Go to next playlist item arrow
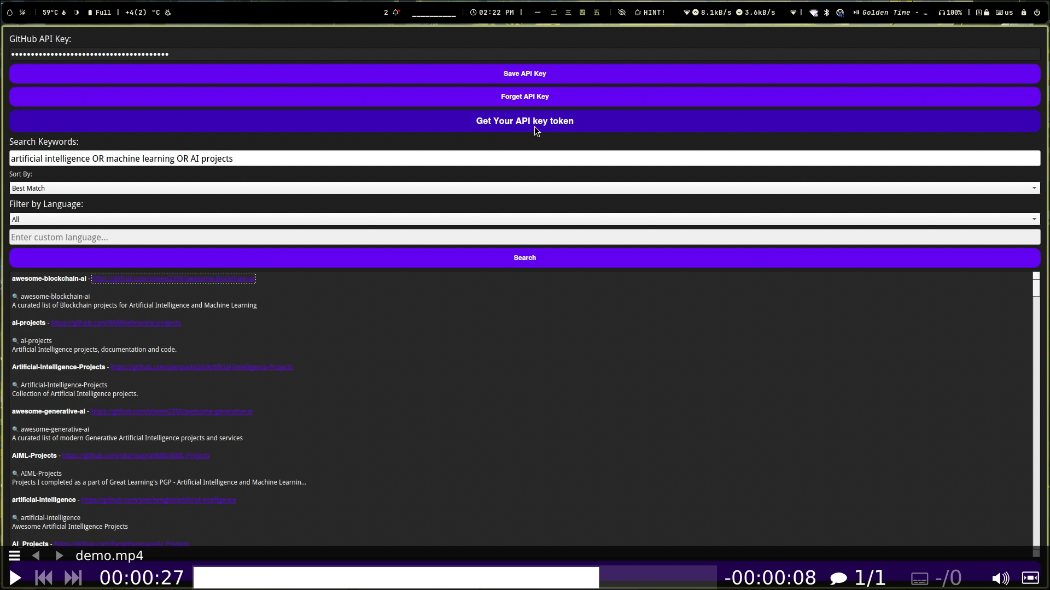The width and height of the screenshot is (1050, 590). tap(59, 556)
